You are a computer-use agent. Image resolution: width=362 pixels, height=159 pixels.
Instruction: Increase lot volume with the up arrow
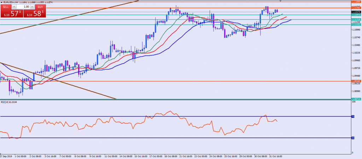click(x=32, y=6)
